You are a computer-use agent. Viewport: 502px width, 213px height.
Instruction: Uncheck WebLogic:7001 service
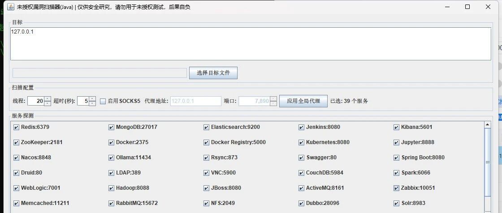point(16,188)
